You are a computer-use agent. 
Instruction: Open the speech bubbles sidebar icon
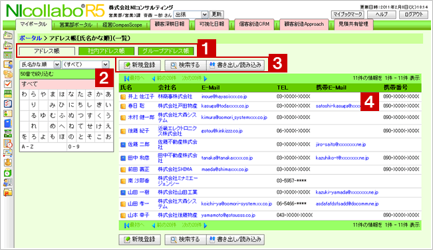click(x=8, y=74)
